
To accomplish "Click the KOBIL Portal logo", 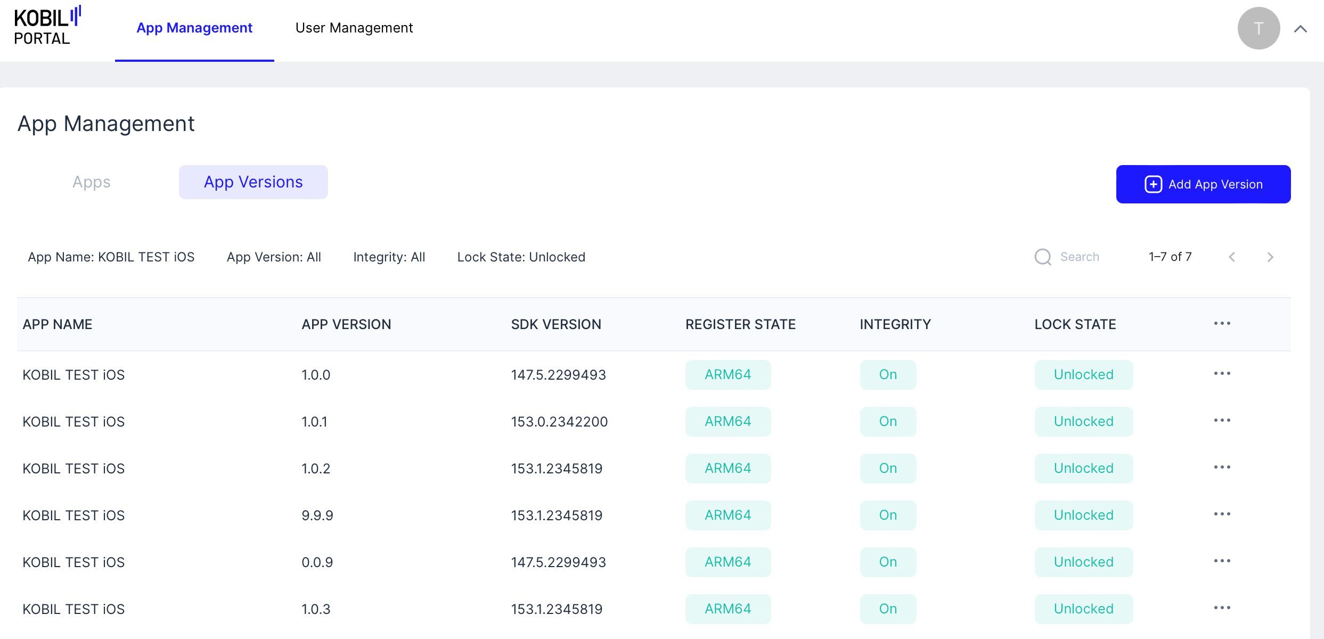I will tap(47, 27).
